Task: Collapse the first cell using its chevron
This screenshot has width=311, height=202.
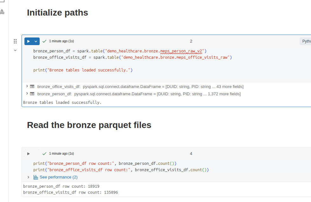Action: click(x=15, y=50)
